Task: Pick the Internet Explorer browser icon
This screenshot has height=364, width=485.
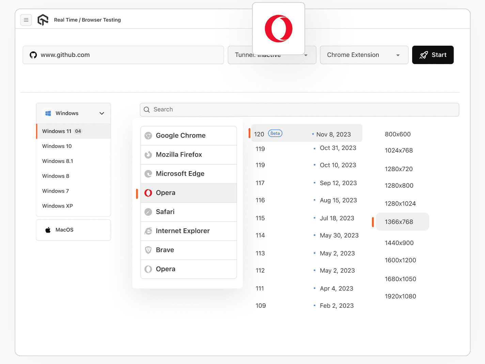Action: [148, 231]
